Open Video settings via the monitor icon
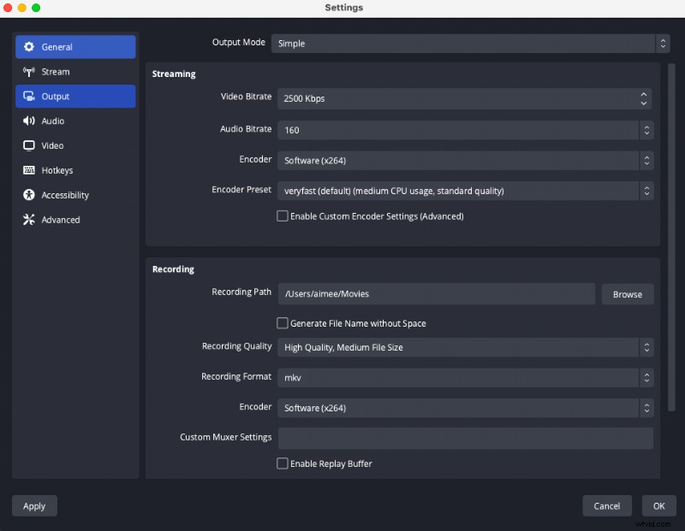The height and width of the screenshot is (531, 685). pyautogui.click(x=30, y=145)
